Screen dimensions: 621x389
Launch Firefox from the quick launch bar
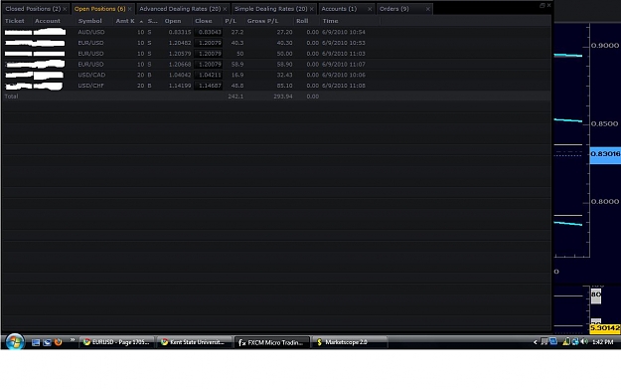pyautogui.click(x=59, y=342)
